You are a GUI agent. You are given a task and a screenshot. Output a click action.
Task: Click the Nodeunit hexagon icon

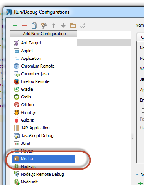(17, 182)
